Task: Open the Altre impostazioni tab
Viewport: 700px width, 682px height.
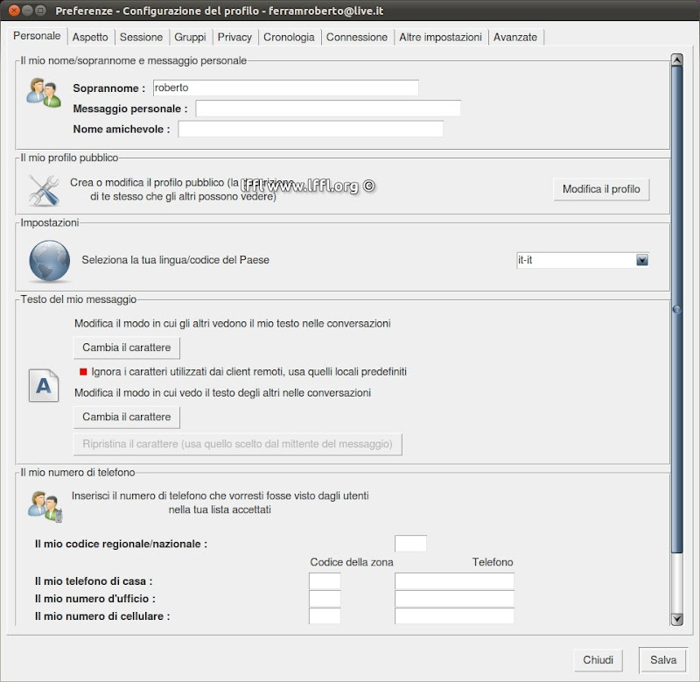Action: 441,37
